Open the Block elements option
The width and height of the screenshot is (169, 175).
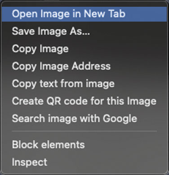coord(84,145)
